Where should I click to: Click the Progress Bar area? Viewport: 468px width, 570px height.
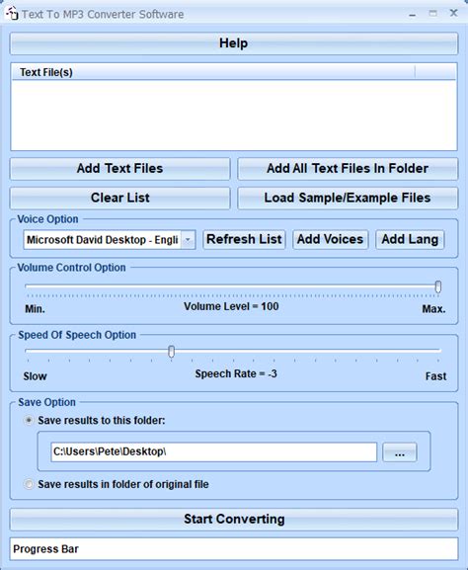pos(234,549)
